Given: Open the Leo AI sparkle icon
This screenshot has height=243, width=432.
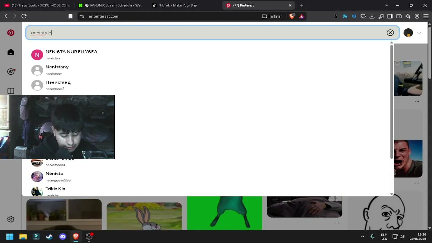Looking at the screenshot, I should pos(408,16).
